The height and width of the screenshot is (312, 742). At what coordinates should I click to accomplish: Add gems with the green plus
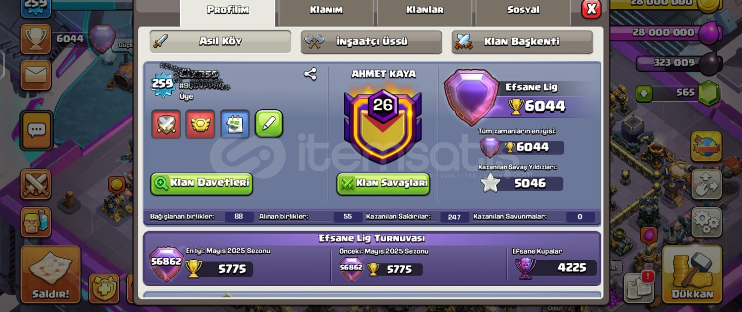[644, 94]
